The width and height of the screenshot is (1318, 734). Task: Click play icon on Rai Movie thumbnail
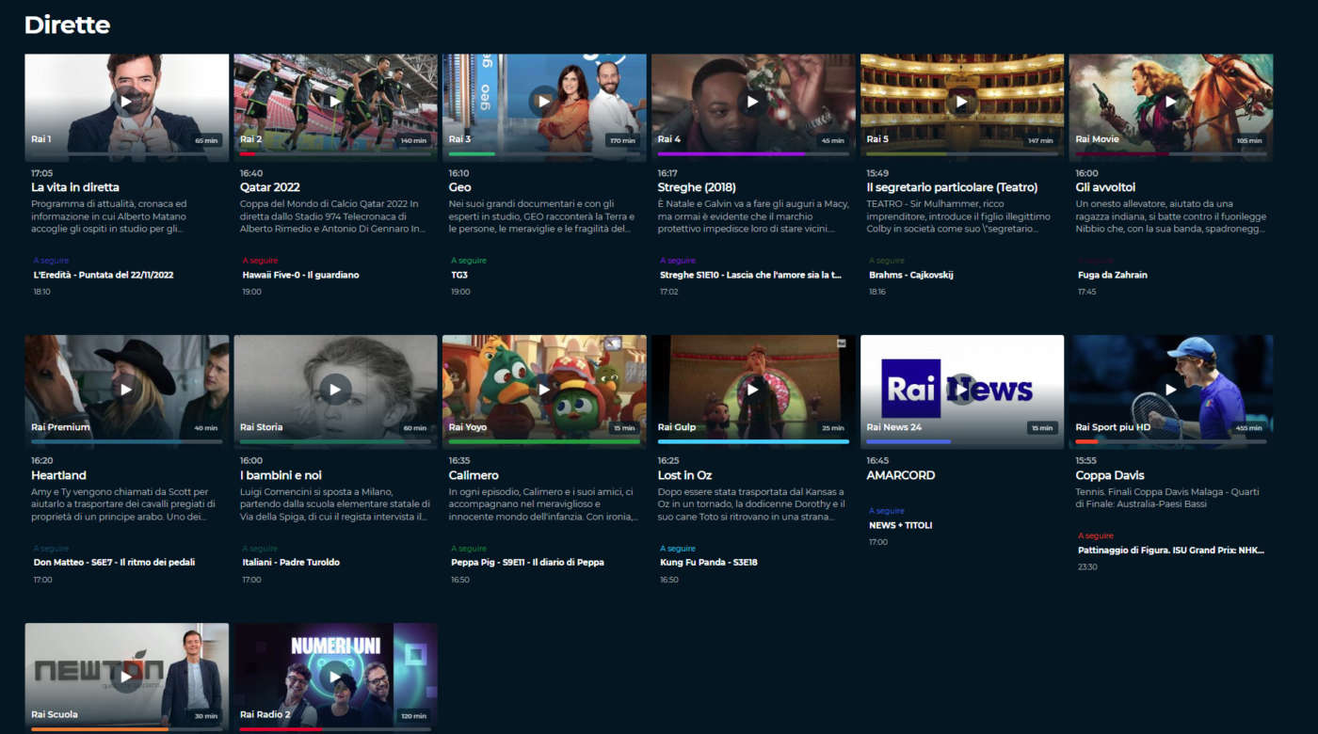tap(1170, 102)
